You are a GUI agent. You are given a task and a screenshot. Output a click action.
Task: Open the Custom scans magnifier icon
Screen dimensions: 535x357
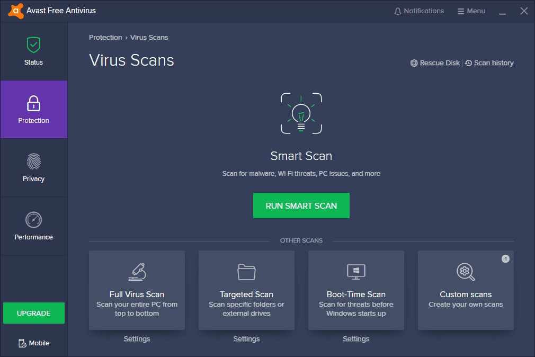click(465, 272)
